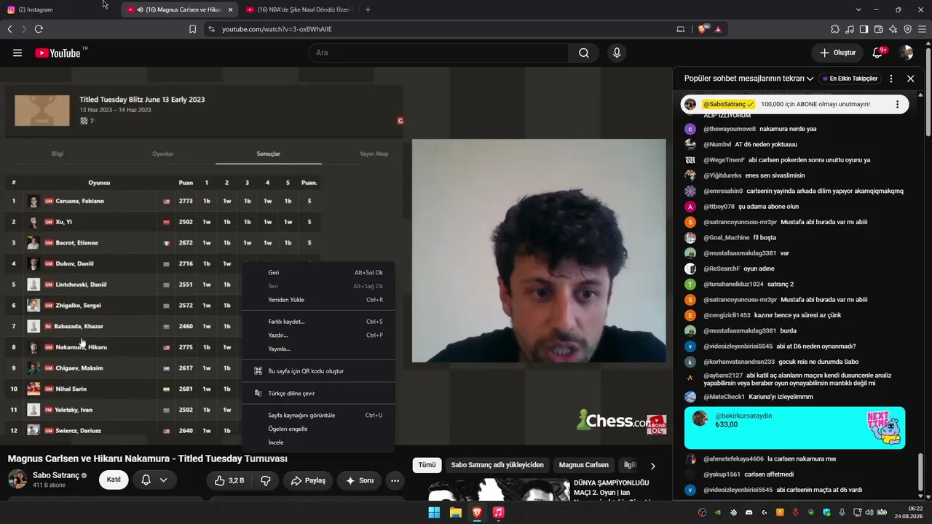Choose 'Öğeleri engelle' in the context menu

[x=318, y=429]
